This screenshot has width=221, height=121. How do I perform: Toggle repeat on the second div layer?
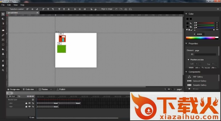[33, 106]
